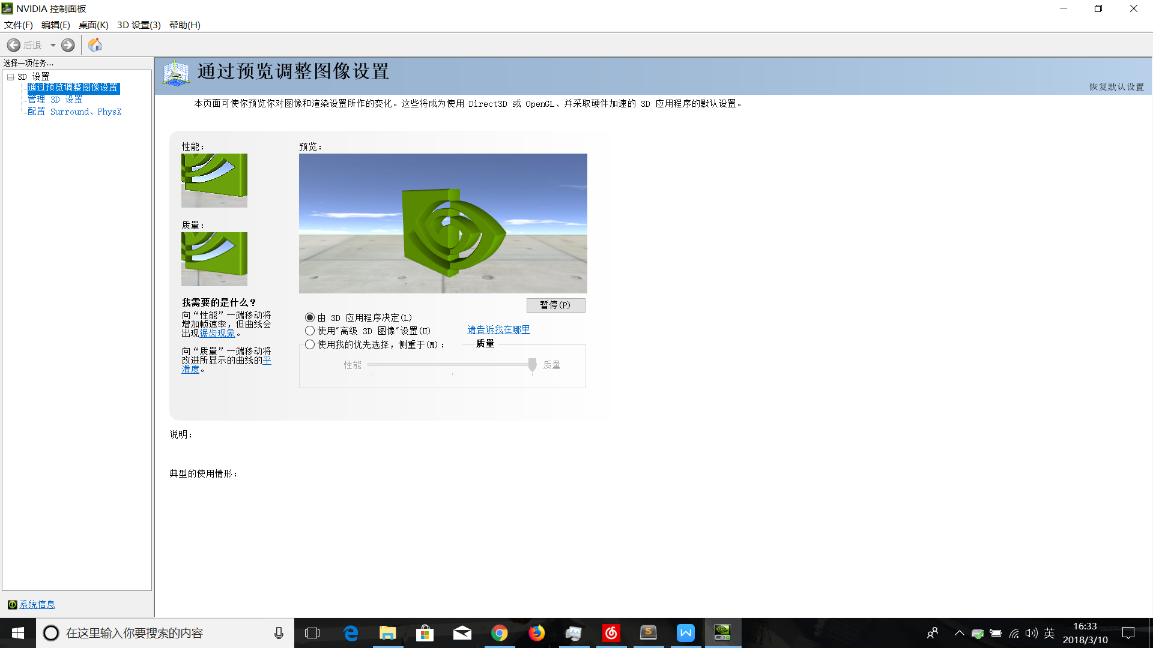Open the blue W app in taskbar
1153x648 pixels.
point(686,633)
